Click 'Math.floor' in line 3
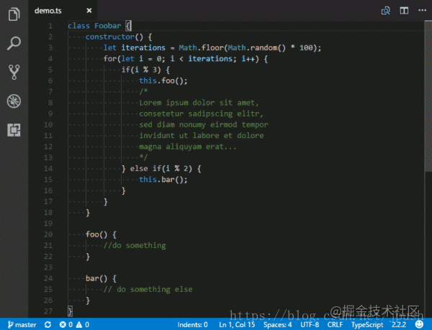Screen dimensions: 432x330 click(201, 48)
